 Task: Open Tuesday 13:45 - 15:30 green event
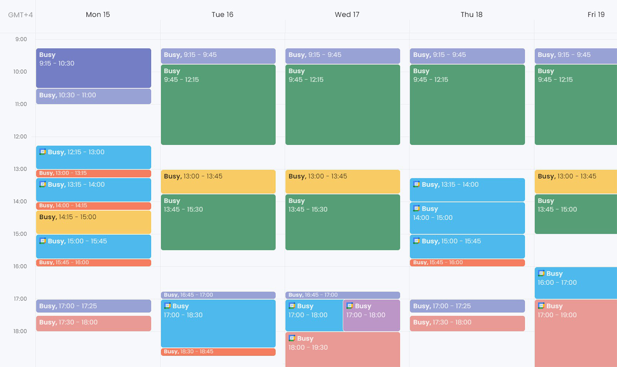pyautogui.click(x=218, y=222)
